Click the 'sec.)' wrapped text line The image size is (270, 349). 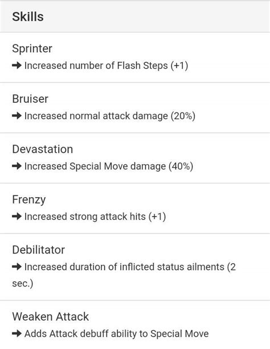23,284
